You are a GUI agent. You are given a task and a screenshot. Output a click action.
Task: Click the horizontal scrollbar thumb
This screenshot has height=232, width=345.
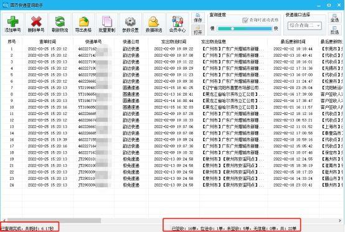point(54,220)
